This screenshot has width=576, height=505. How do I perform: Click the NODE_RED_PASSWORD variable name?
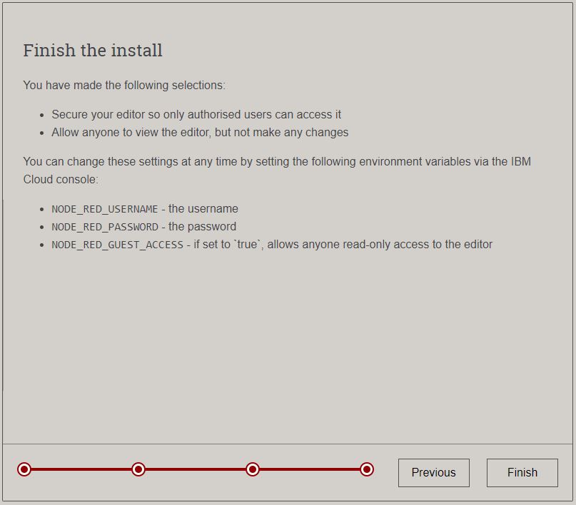[105, 227]
